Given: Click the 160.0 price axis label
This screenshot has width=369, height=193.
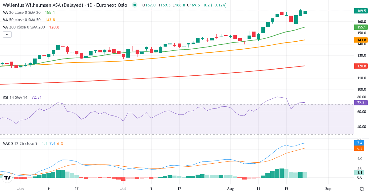Looking at the screenshot, I should click(x=362, y=22).
